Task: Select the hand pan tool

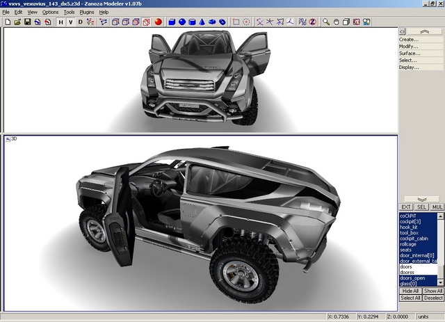Action: click(x=337, y=22)
